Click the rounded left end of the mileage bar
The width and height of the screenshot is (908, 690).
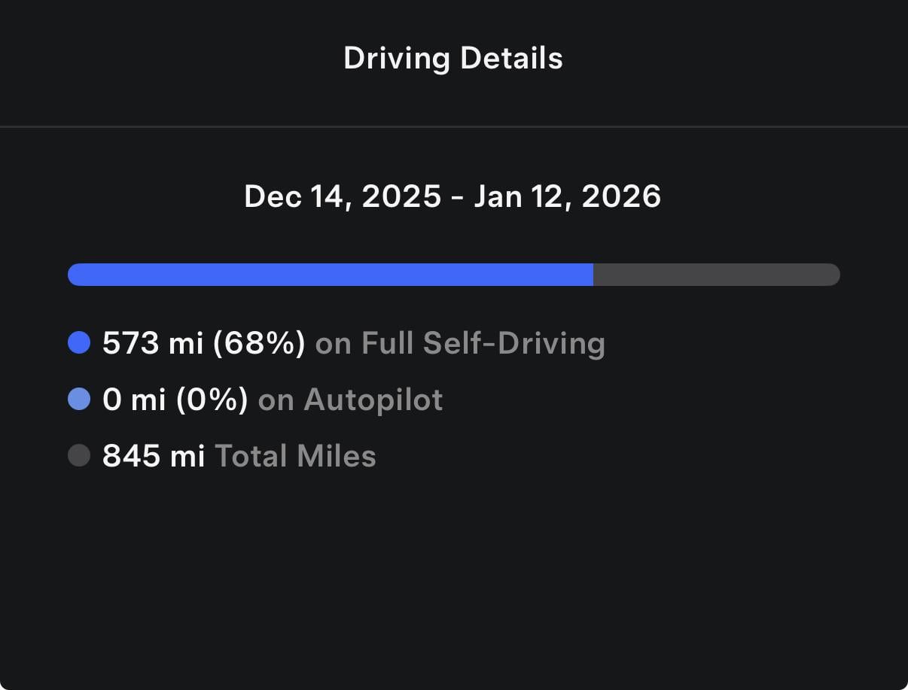click(x=75, y=275)
